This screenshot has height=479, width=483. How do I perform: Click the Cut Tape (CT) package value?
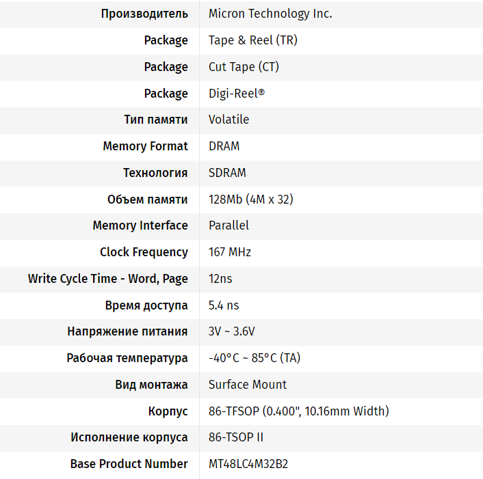pyautogui.click(x=244, y=67)
